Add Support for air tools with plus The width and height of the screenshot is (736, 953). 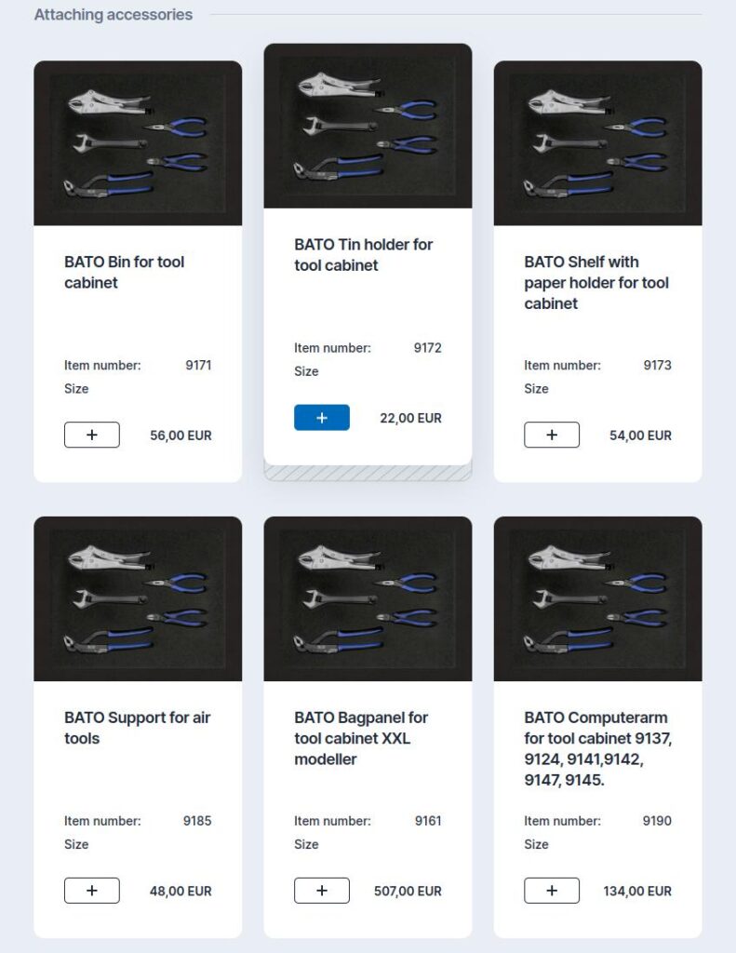tap(92, 891)
